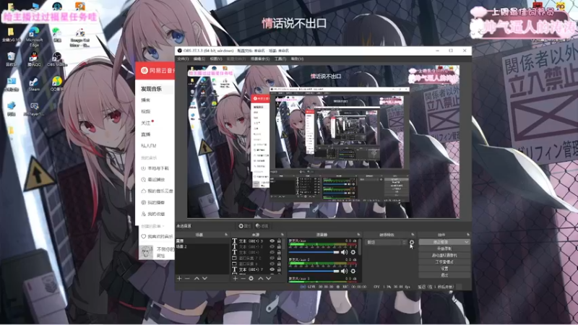This screenshot has width=578, height=325.
Task: Open the QQ音乐 desktop icon
Action: [57, 84]
